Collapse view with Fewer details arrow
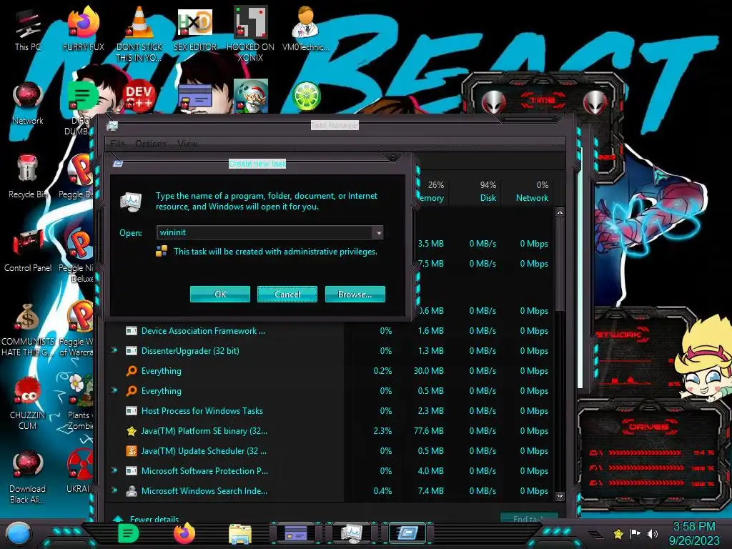The width and height of the screenshot is (732, 549). [118, 519]
